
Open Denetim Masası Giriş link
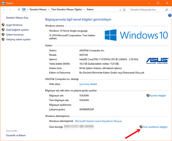click(17, 18)
